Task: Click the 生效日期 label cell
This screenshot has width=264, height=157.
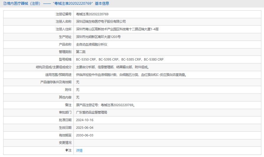Action: tap(39, 128)
